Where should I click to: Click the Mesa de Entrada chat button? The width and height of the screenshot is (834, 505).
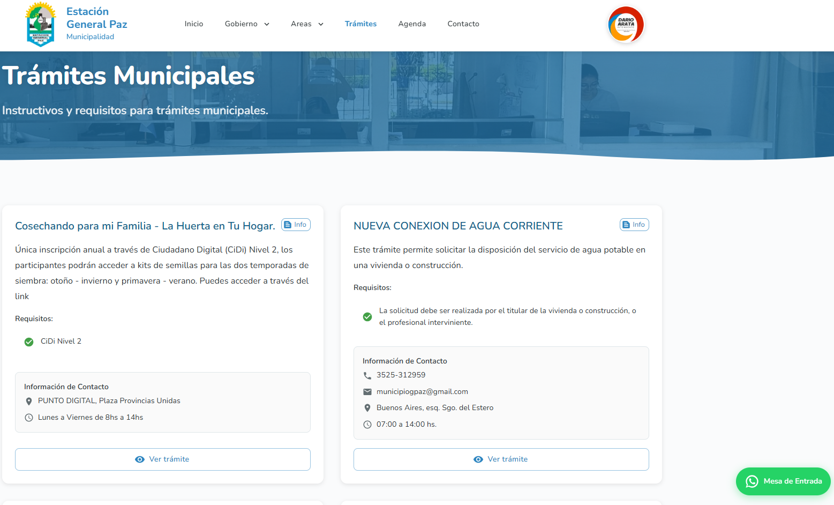coord(783,481)
